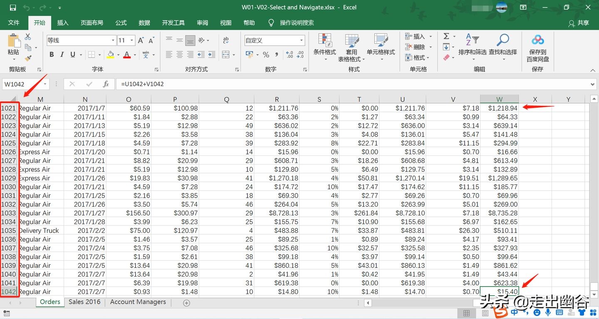The image size is (599, 319).
Task: Open the File (文件) tab
Action: [14, 23]
